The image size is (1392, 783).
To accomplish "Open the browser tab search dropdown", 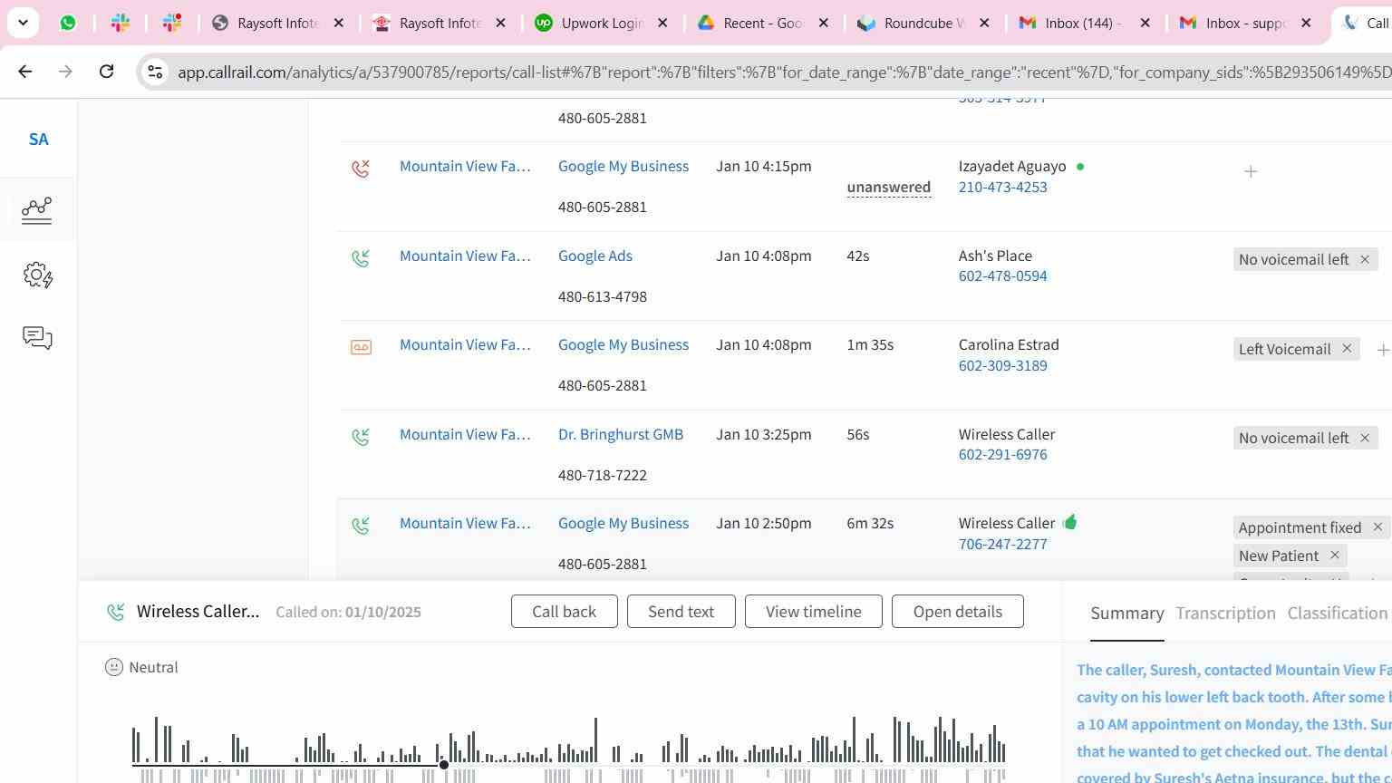I will coord(23,23).
